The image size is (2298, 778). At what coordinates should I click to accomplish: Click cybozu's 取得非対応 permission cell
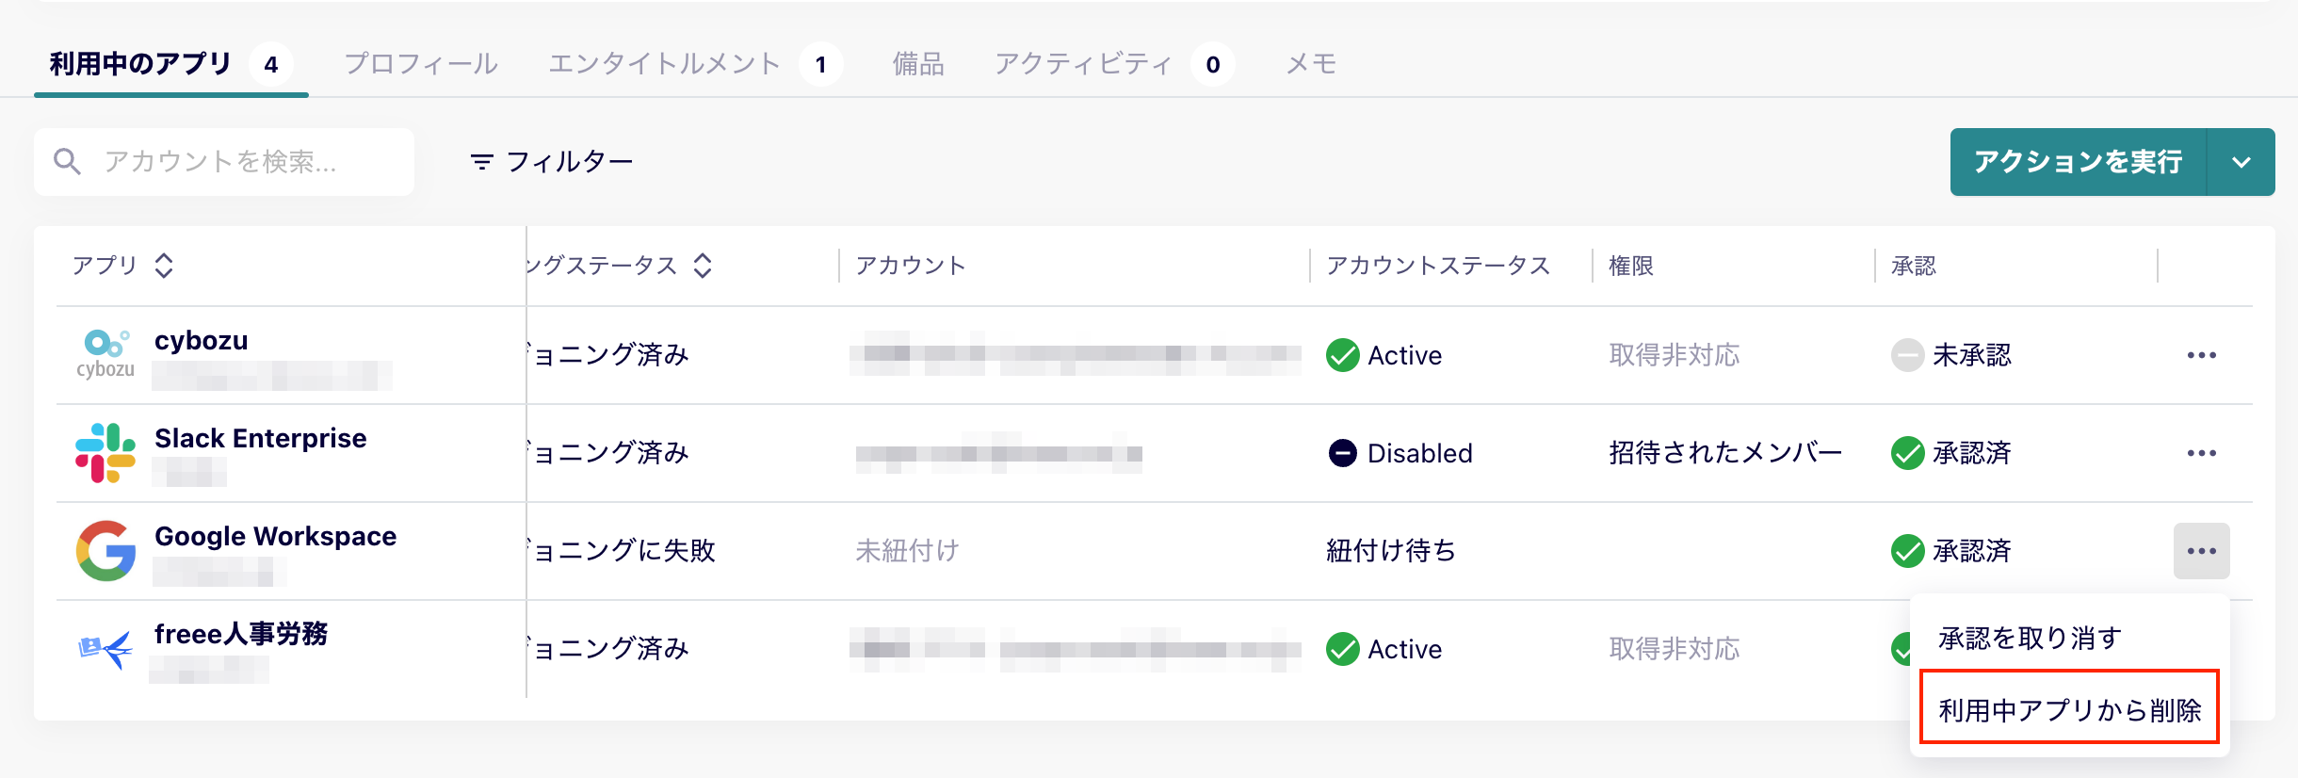tap(1674, 355)
